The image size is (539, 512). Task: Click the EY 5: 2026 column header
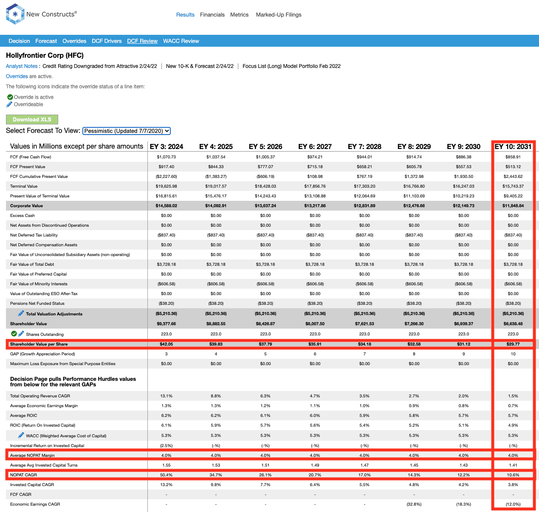point(265,146)
